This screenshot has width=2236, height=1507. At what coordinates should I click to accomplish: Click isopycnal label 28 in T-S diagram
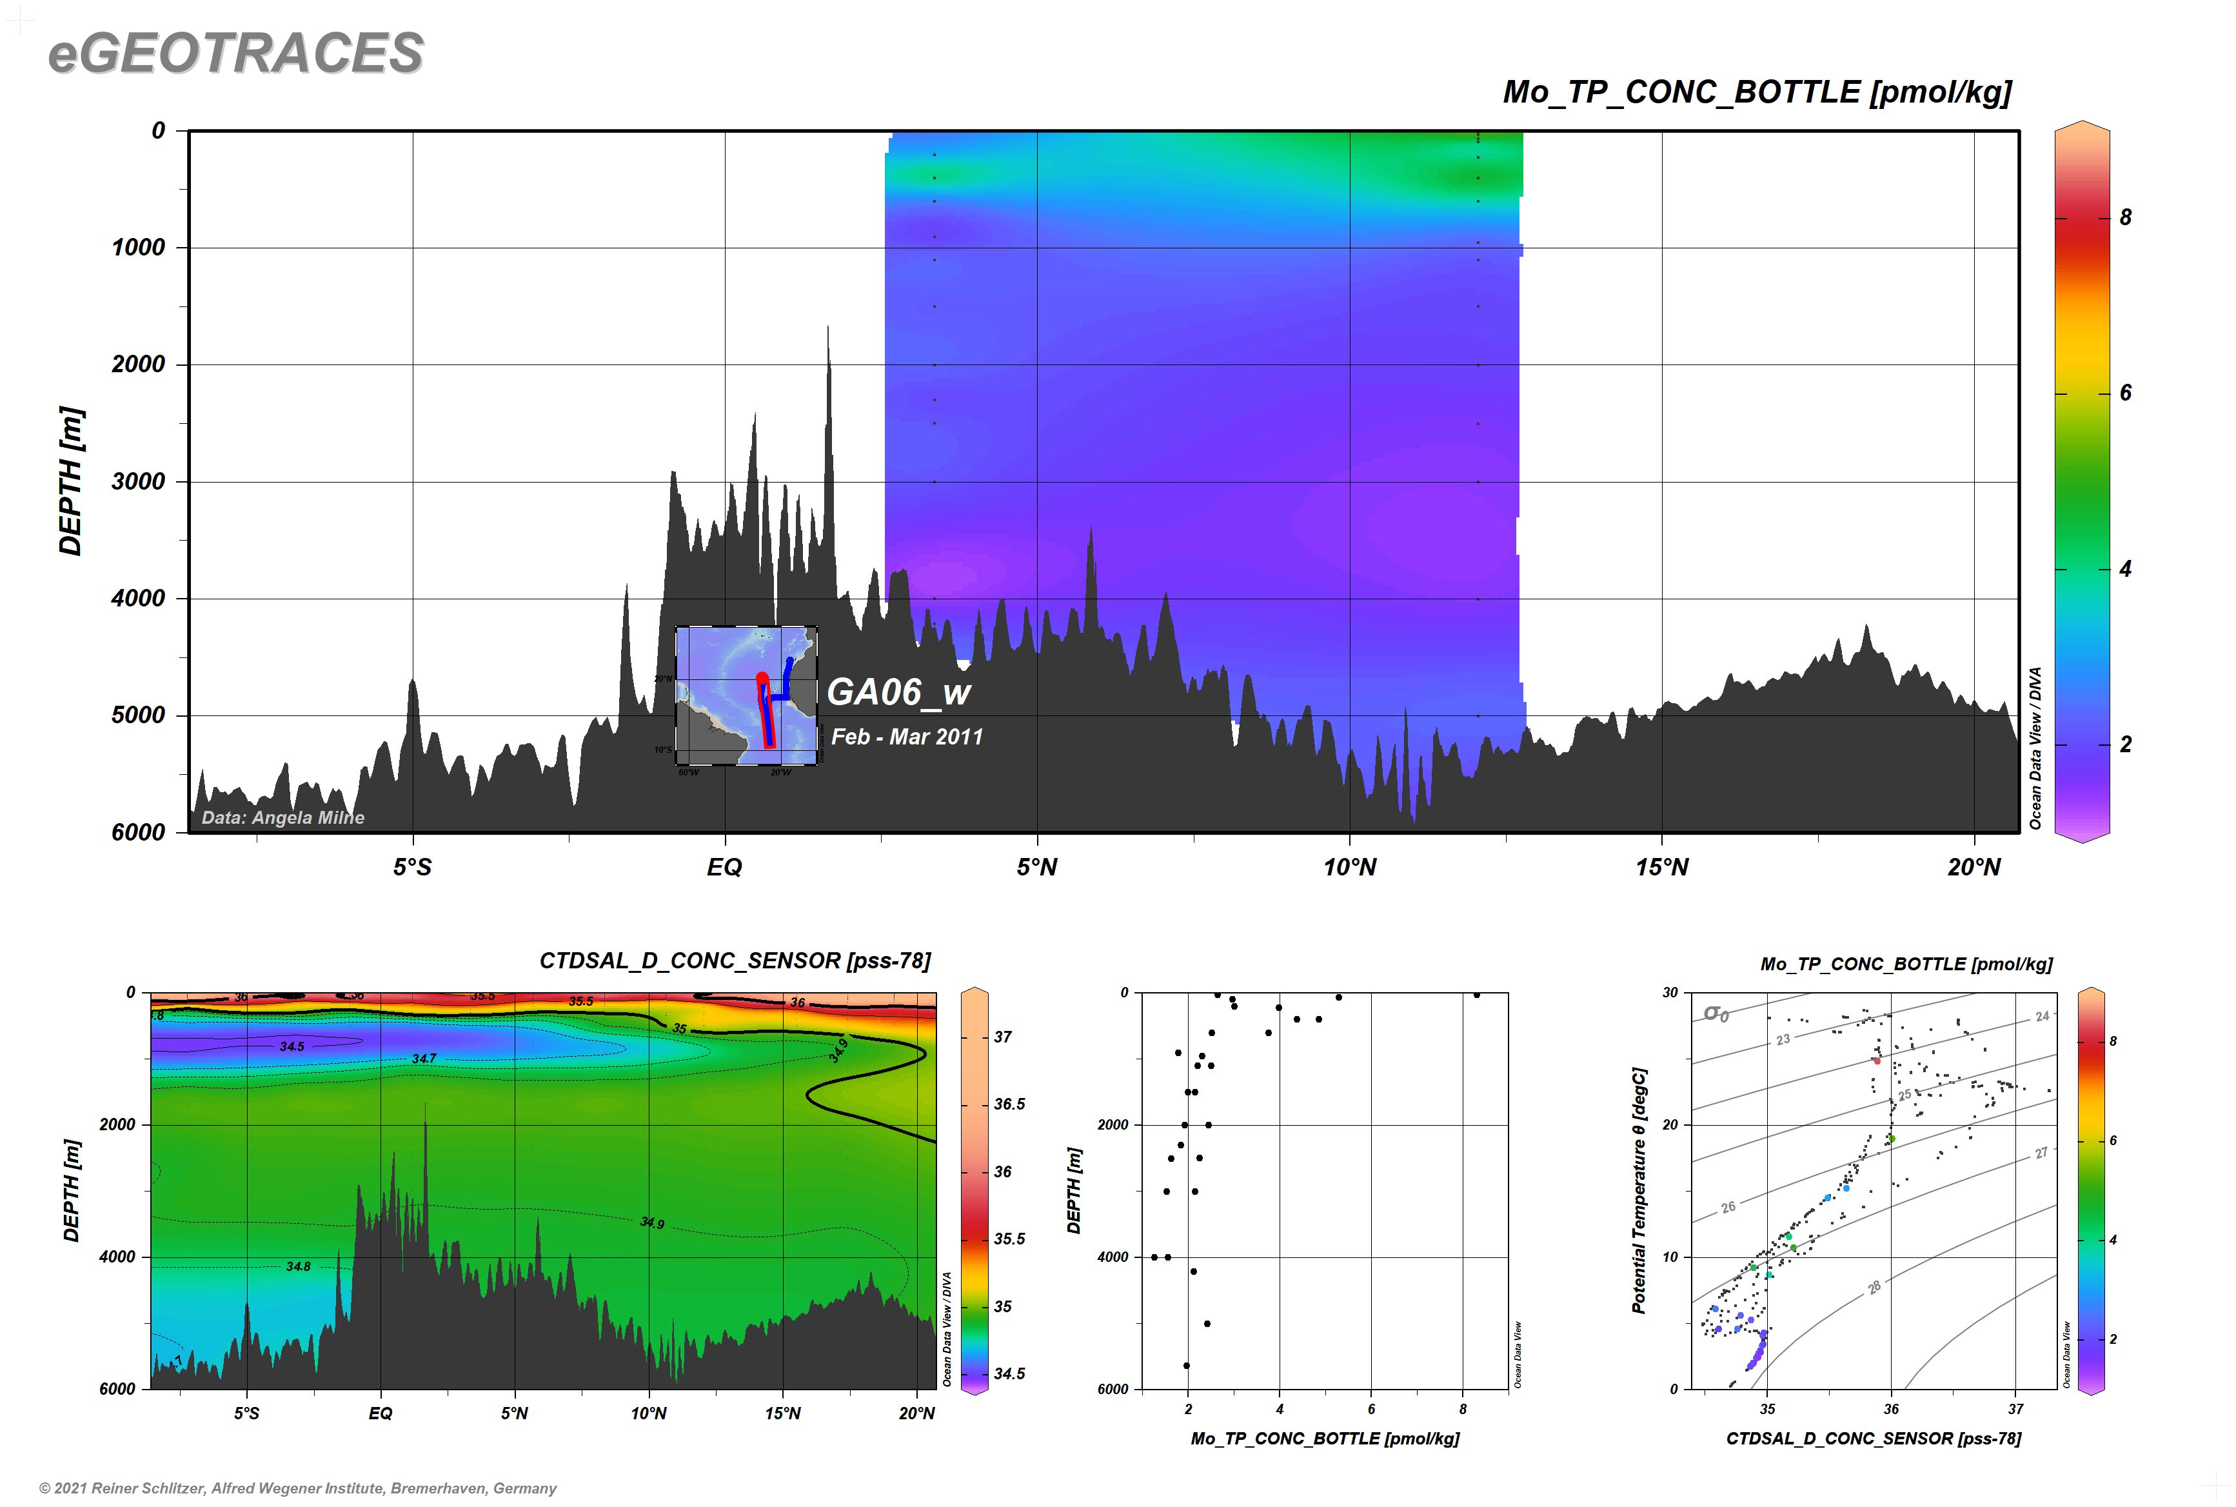point(1875,1288)
